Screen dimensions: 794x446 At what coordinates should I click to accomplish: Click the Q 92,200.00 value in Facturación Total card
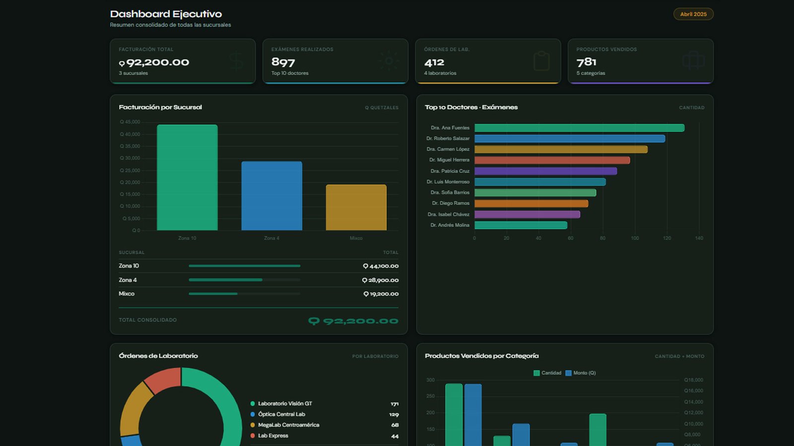pyautogui.click(x=154, y=62)
